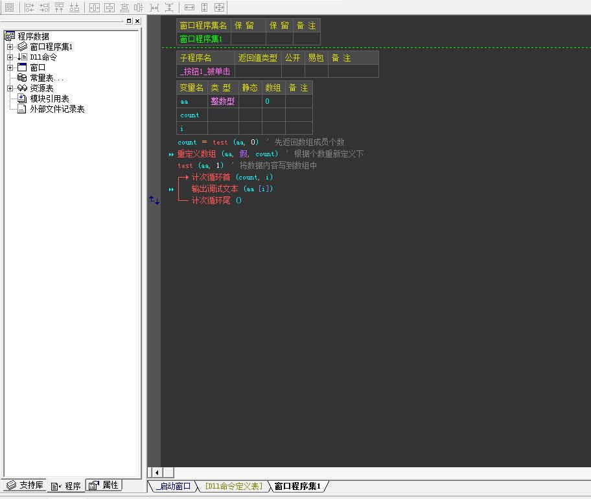Switch to the 属性 panel tab

[104, 485]
